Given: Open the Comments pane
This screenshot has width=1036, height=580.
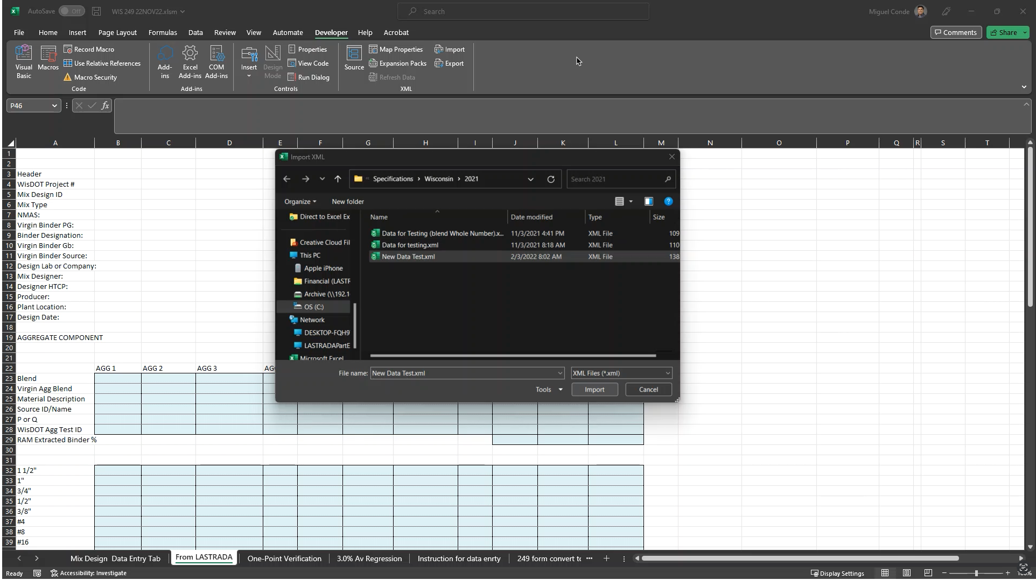Looking at the screenshot, I should tap(956, 33).
